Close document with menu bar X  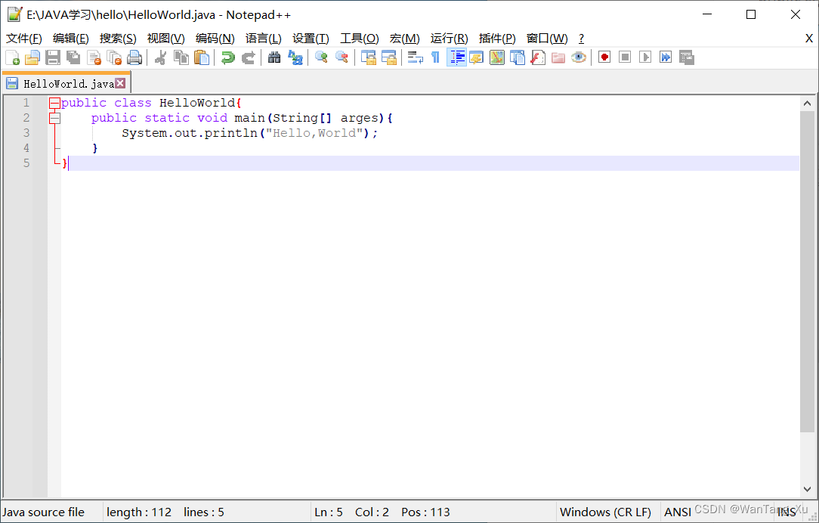pyautogui.click(x=808, y=38)
